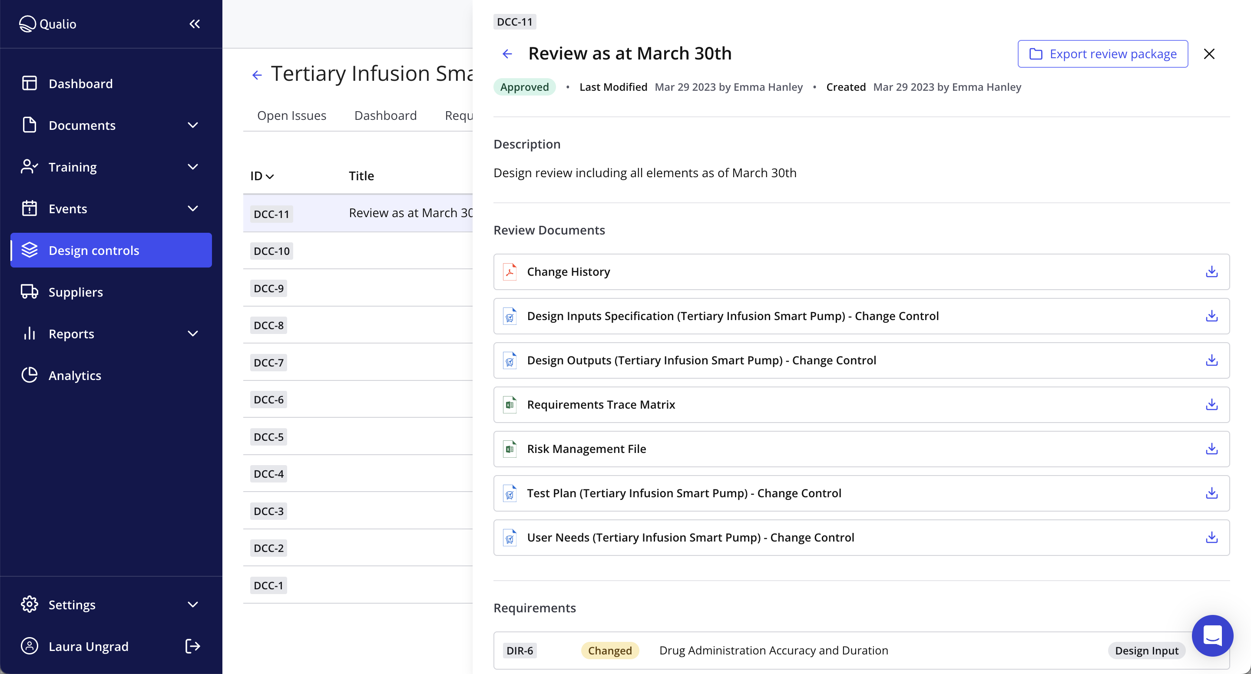1251x674 pixels.
Task: Click the sign out icon beside Laura Ungrad
Action: [193, 646]
